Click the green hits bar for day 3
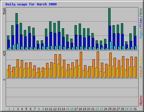This screenshot has width=144, height=112. 17,19
